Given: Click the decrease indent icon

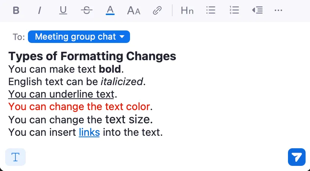Looking at the screenshot, I should coord(257,11).
